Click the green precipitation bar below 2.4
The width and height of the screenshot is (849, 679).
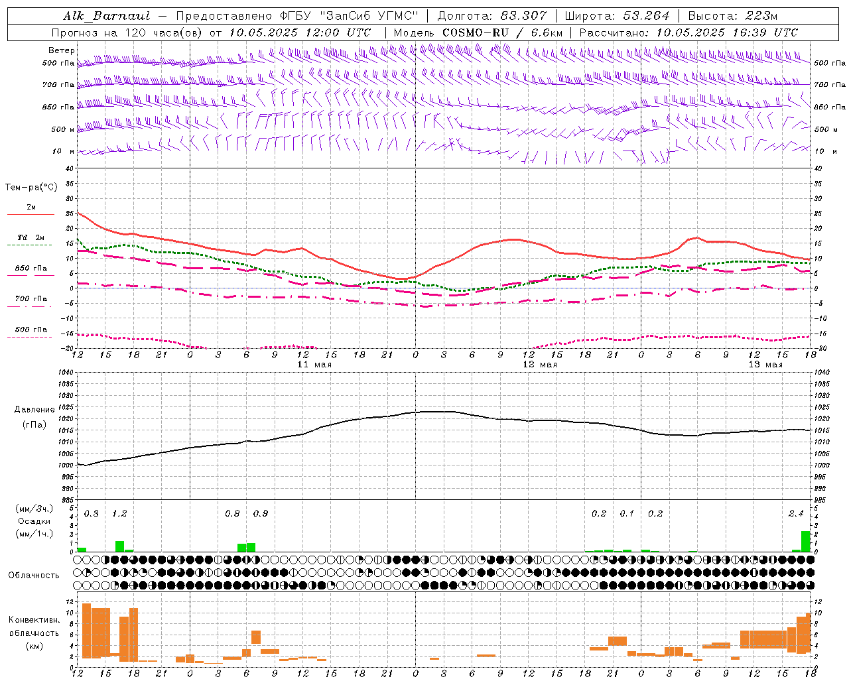(806, 541)
